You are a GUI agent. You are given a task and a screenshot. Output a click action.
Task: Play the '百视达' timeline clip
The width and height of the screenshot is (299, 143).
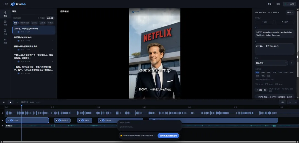click(x=79, y=120)
